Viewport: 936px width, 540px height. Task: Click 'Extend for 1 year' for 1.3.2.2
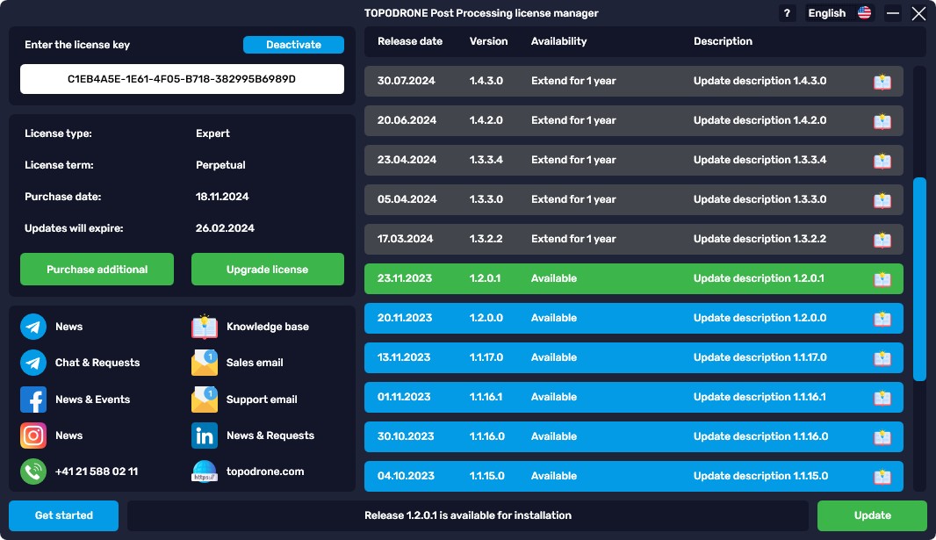tap(573, 239)
